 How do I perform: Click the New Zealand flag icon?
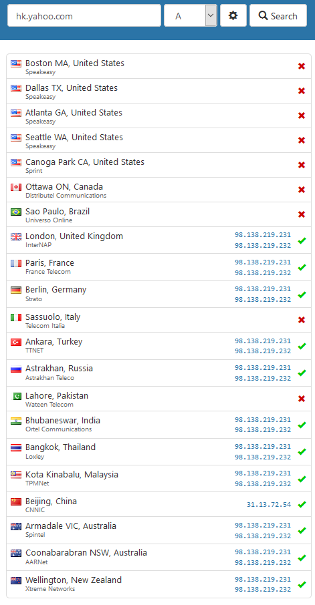(x=16, y=580)
